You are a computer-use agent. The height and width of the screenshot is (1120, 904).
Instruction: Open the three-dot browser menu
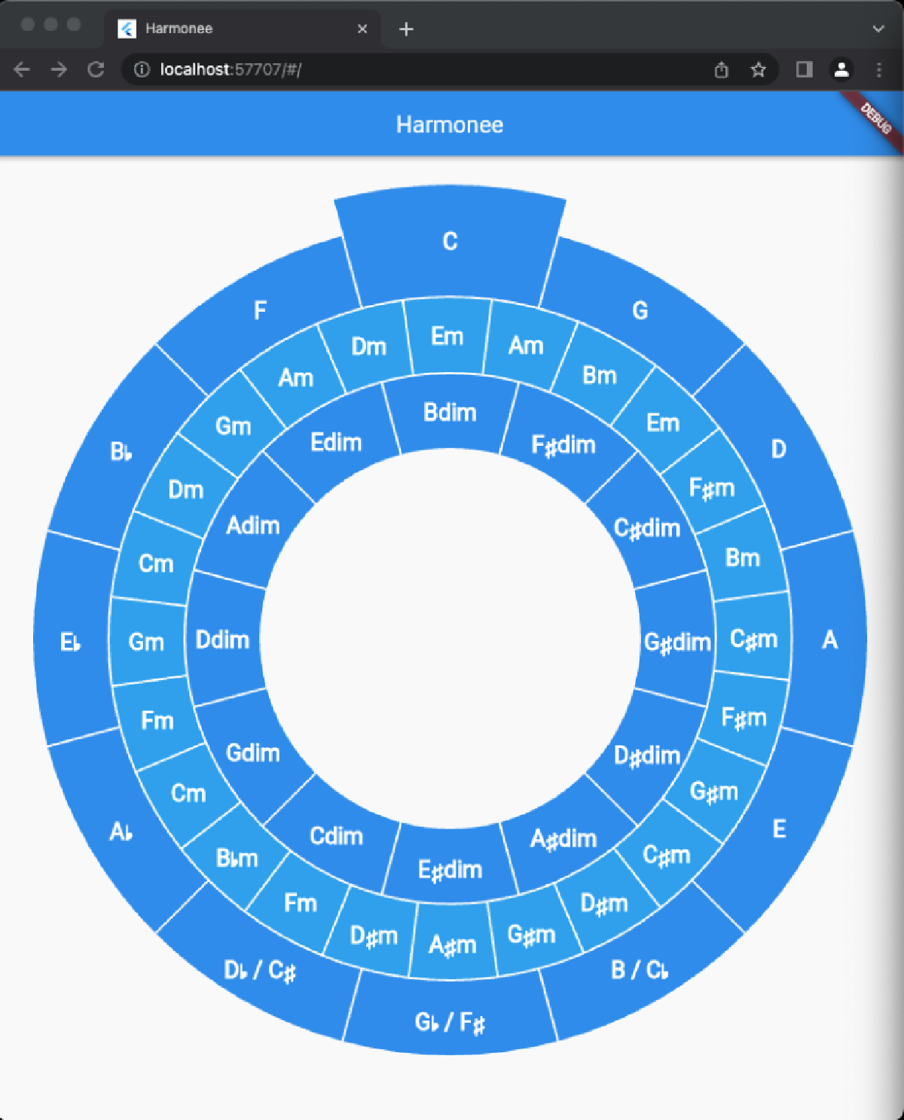click(878, 70)
